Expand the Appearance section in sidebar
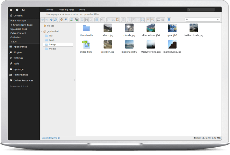 point(20,47)
